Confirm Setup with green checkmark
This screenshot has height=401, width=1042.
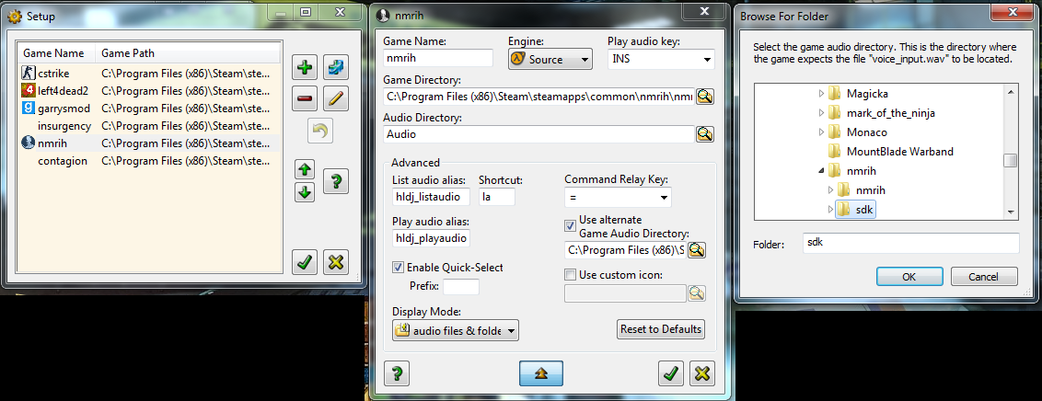click(x=305, y=262)
